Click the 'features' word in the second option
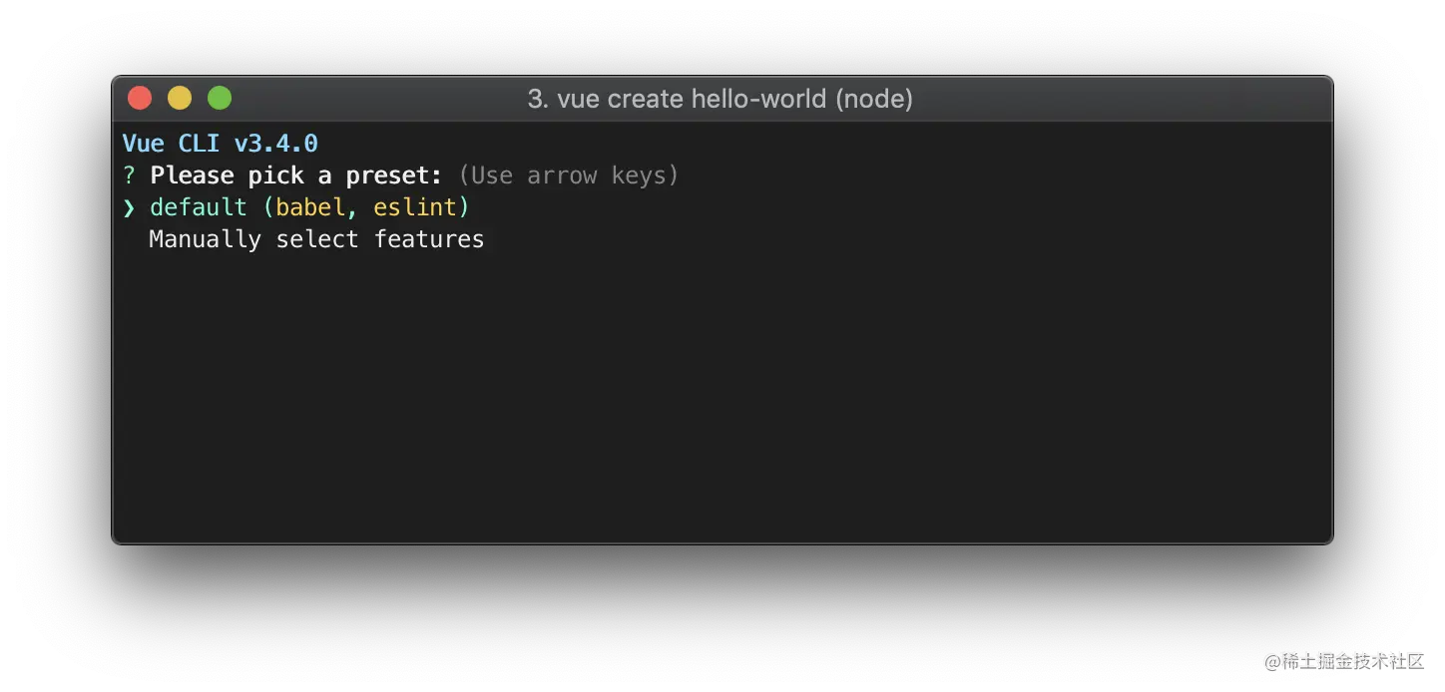The height and width of the screenshot is (692, 1445). coord(428,239)
